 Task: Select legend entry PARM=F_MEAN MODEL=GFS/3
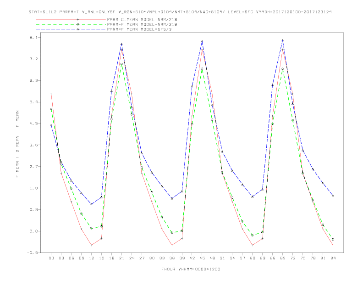click(139, 29)
